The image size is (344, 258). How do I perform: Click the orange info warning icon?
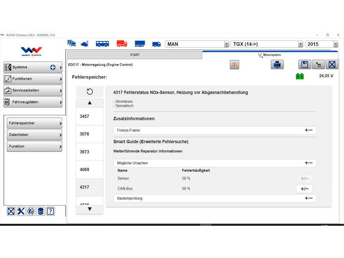pyautogui.click(x=234, y=65)
